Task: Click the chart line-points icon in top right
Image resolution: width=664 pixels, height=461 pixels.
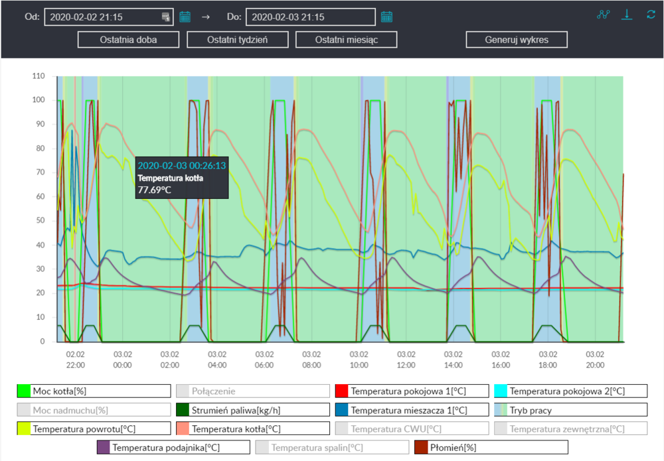Action: coord(603,15)
